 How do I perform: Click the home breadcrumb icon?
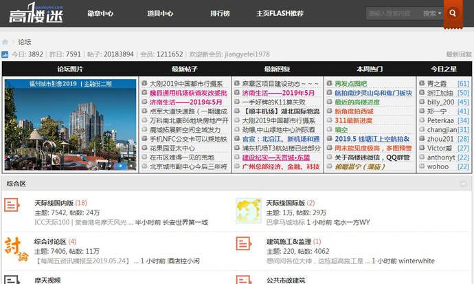5,42
